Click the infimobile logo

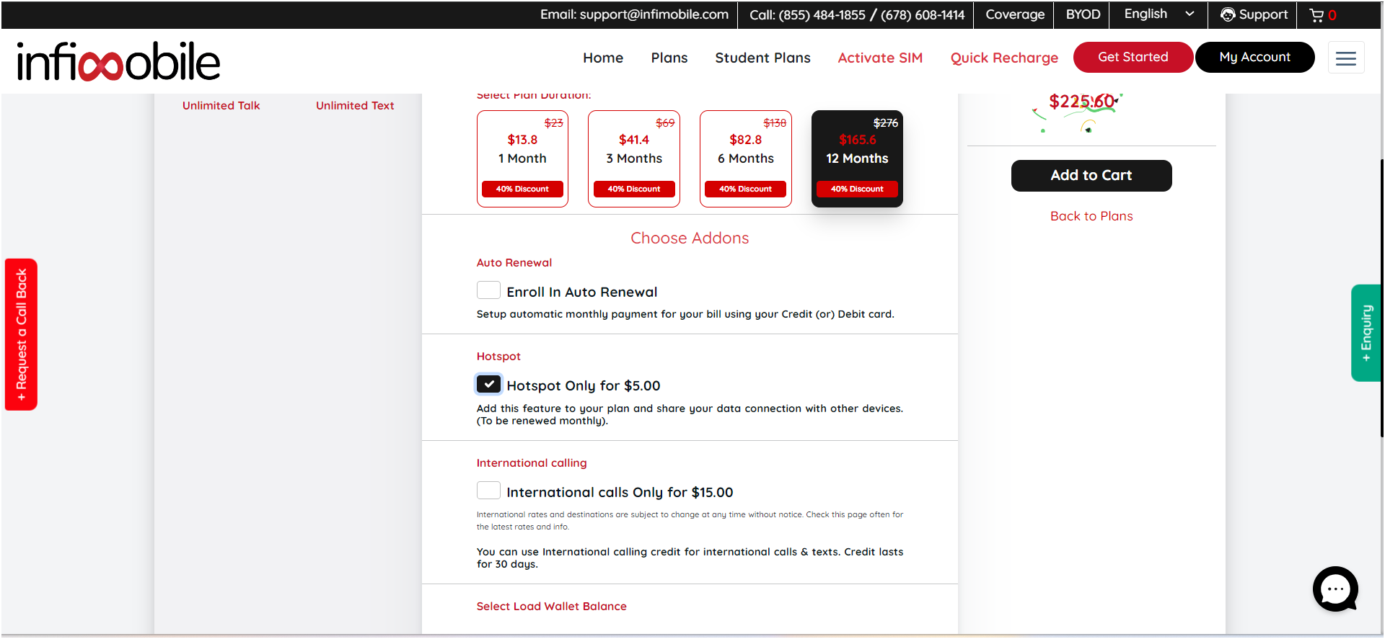pos(118,61)
